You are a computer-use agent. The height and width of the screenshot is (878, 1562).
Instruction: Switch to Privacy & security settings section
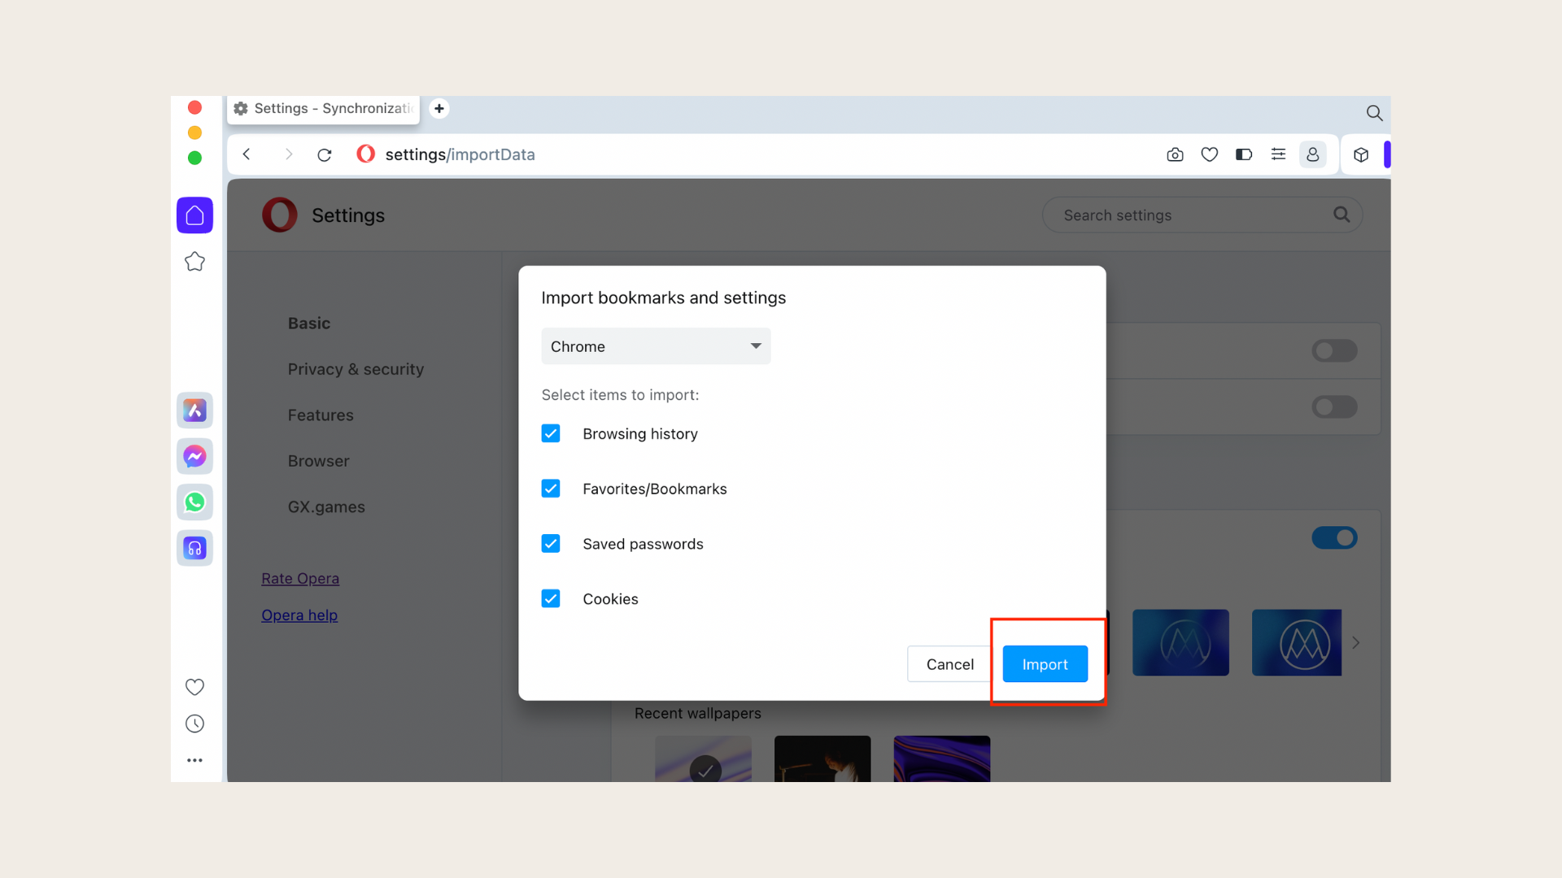(x=356, y=369)
